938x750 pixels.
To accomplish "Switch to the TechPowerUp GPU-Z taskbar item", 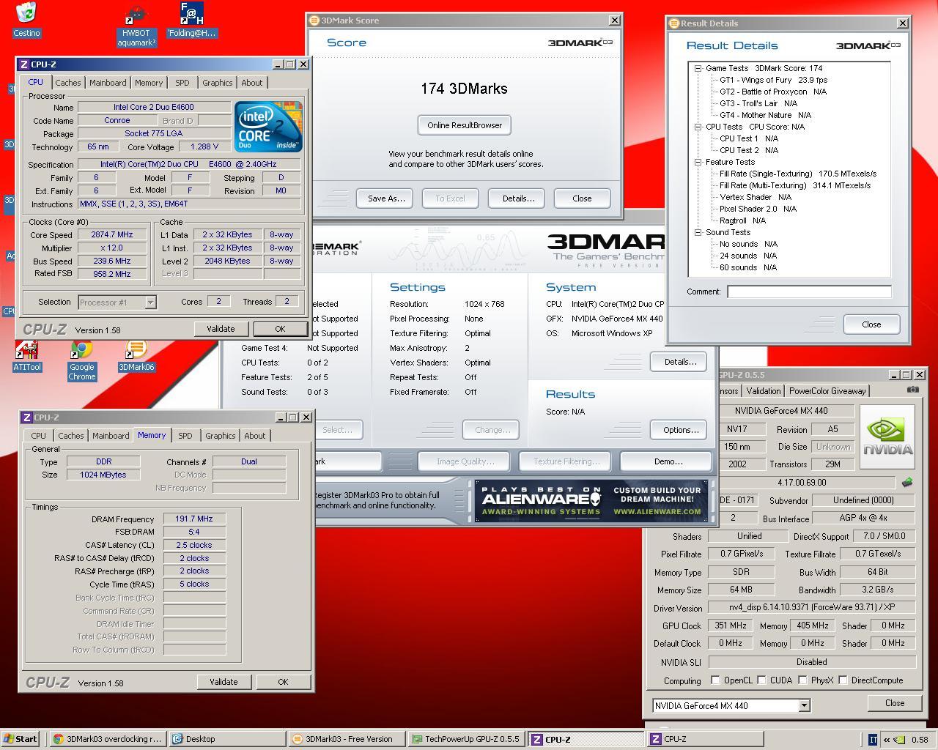I will tap(465, 739).
